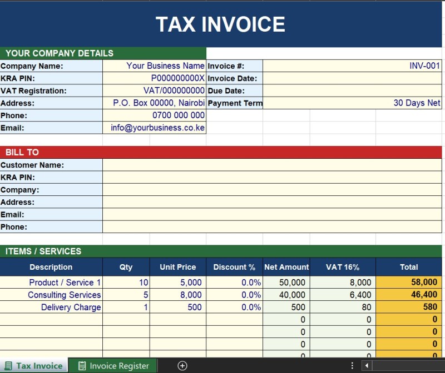This screenshot has height=373, width=445.
Task: Click the Description column header
Action: coord(51,267)
